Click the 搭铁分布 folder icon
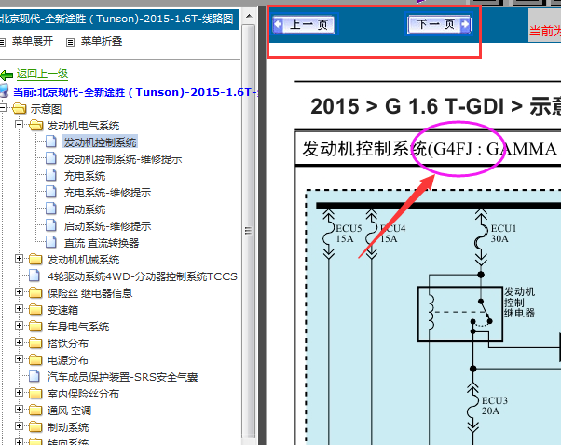This screenshot has width=561, height=445. 35,344
